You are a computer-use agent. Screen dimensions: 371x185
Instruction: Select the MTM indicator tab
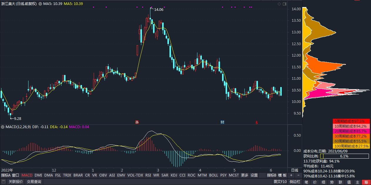point(202,175)
